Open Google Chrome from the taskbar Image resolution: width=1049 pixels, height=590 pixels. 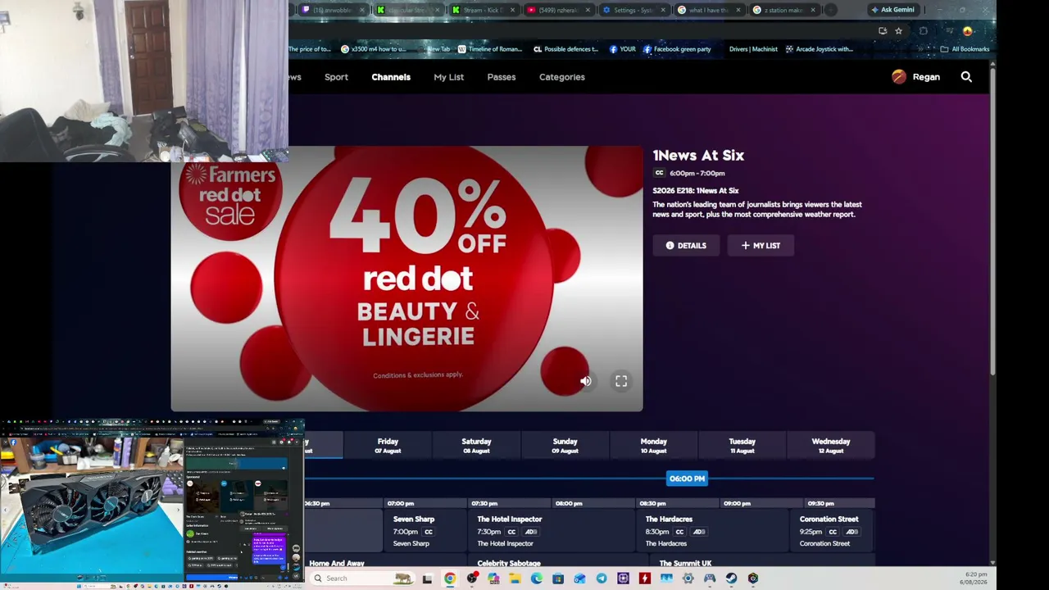click(450, 579)
